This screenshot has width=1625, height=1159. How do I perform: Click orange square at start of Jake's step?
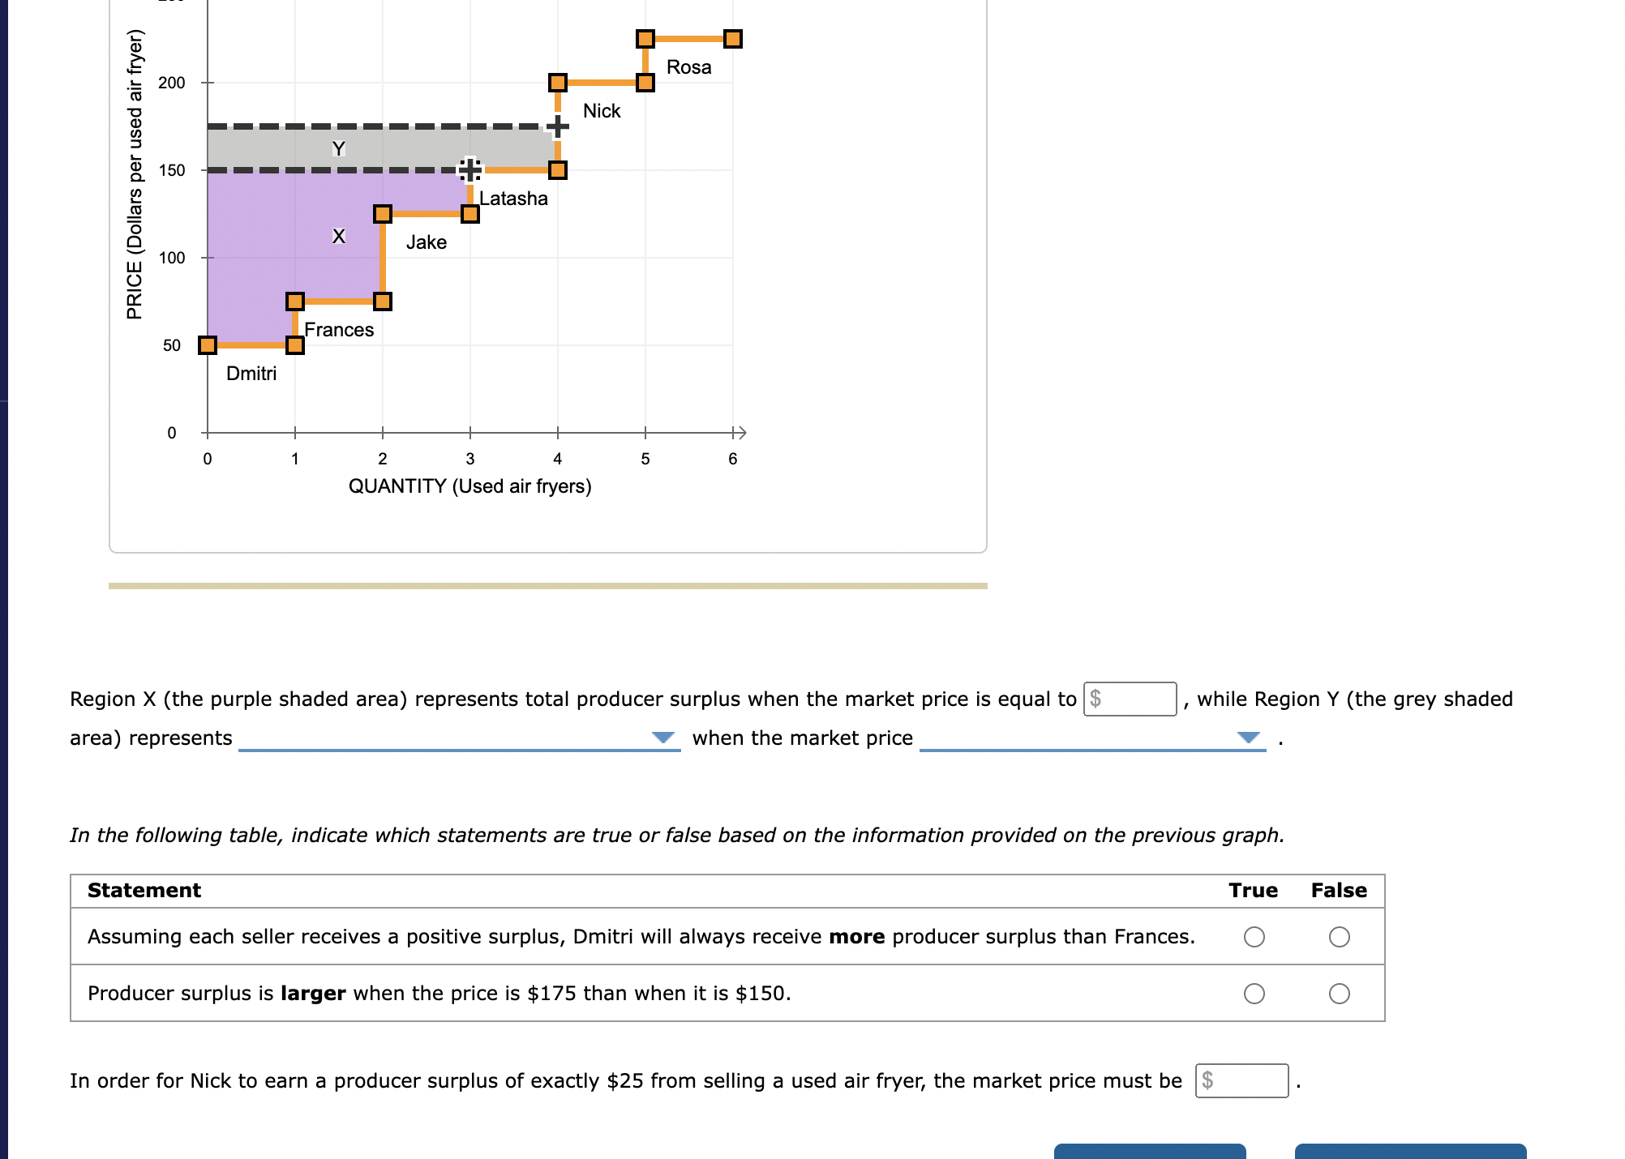[x=383, y=214]
